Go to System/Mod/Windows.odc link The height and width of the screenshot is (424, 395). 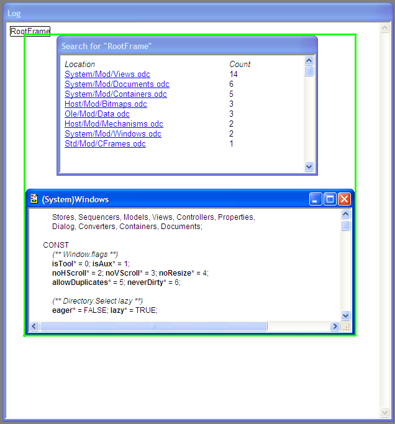pos(112,134)
